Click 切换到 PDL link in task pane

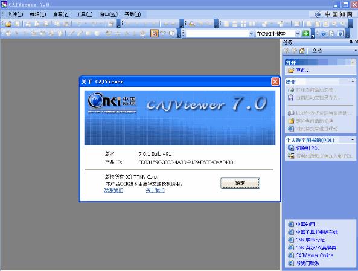click(307, 148)
